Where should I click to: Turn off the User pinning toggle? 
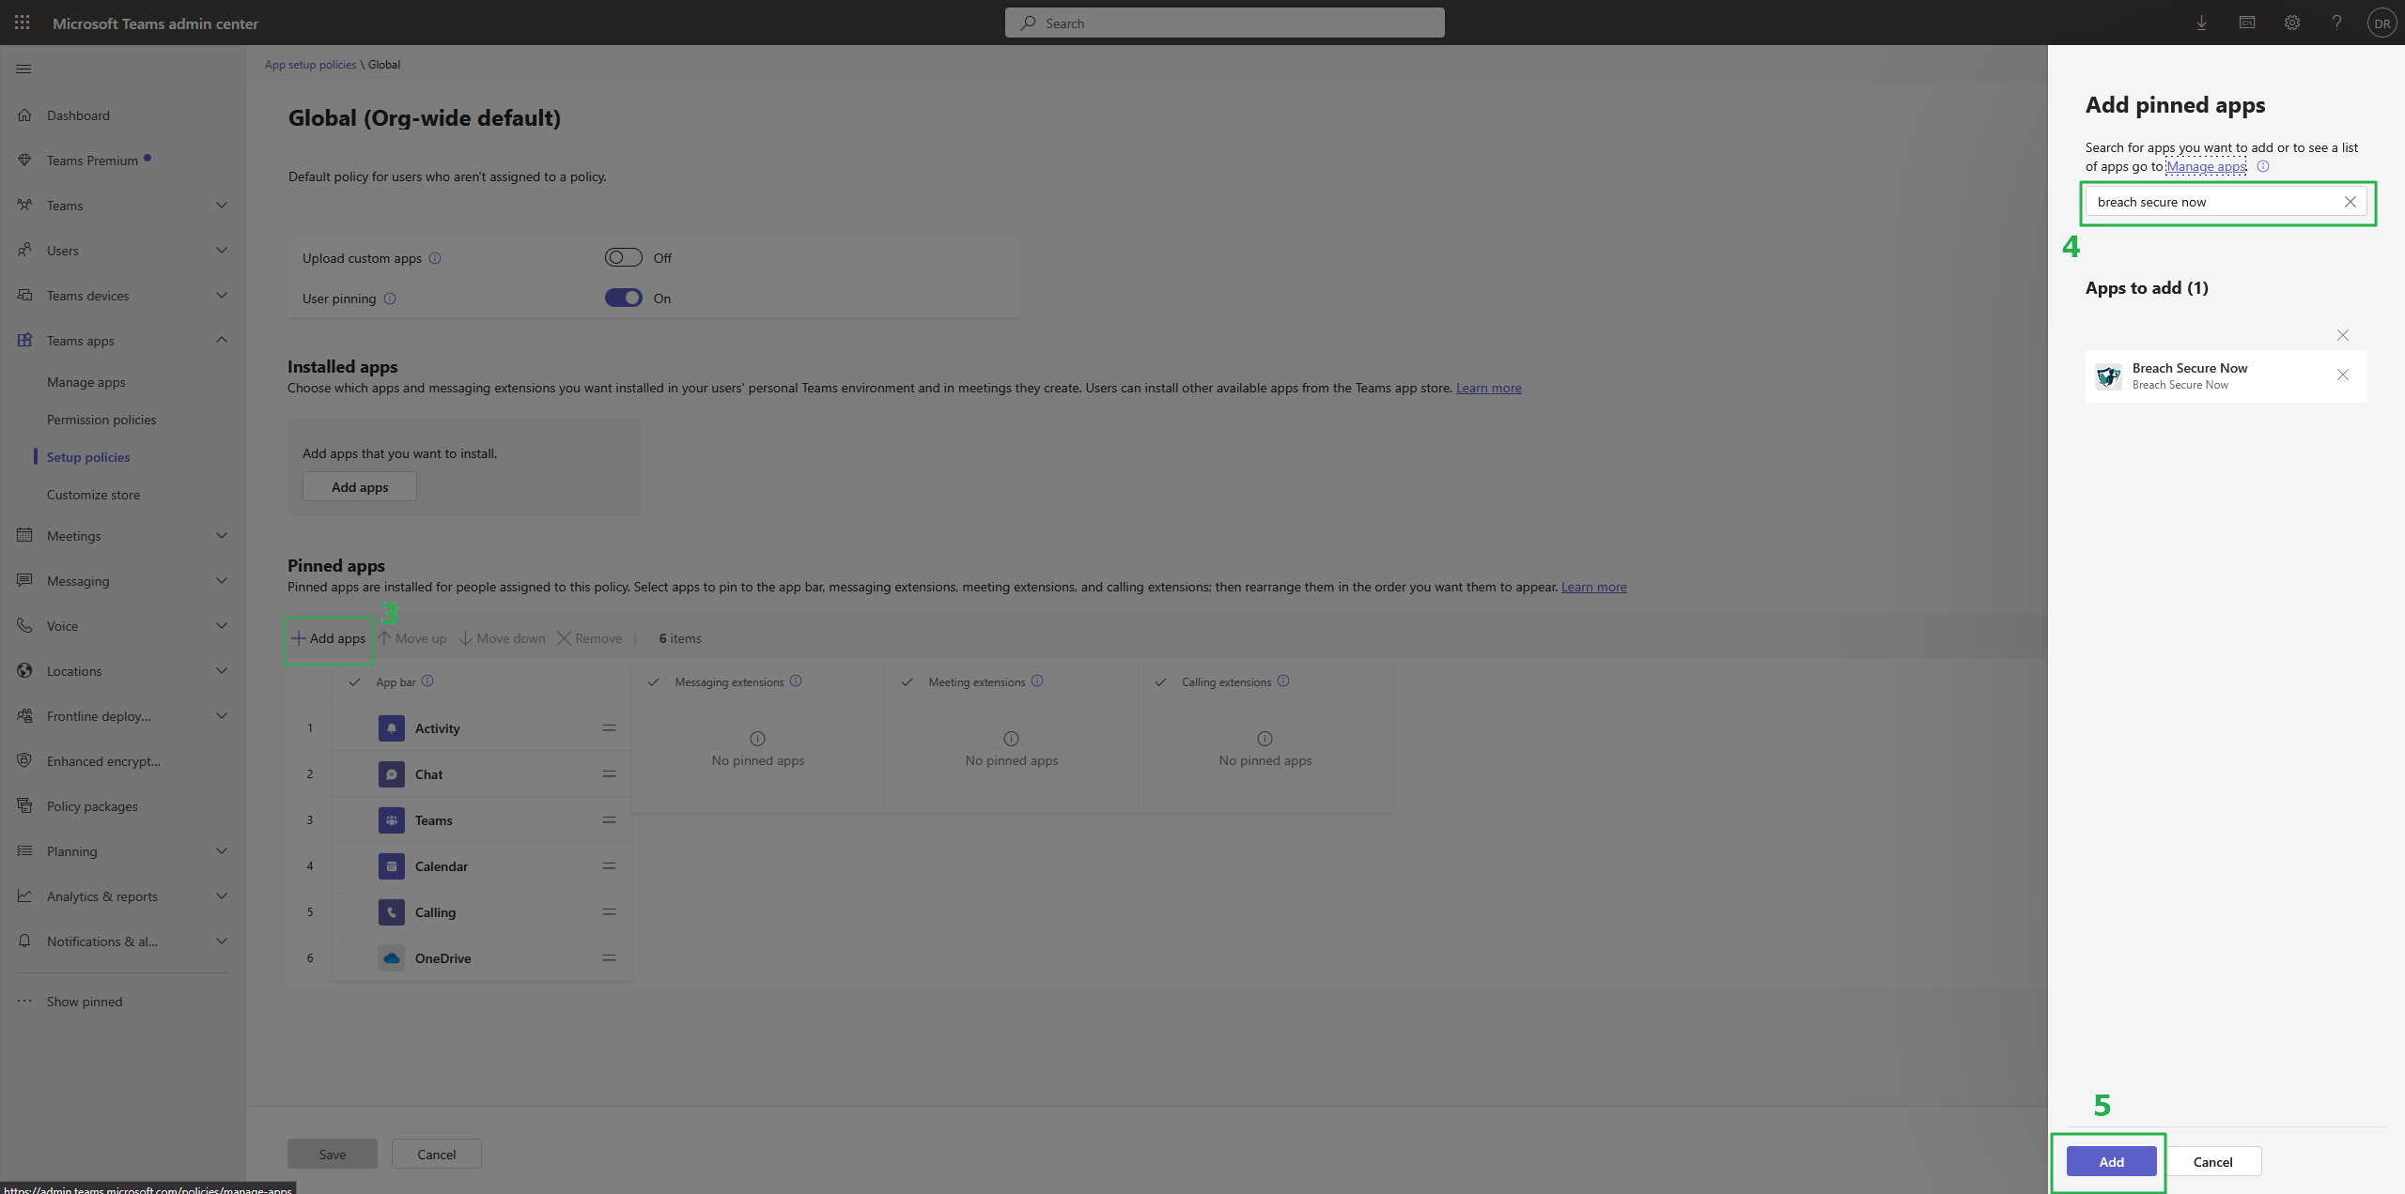tap(623, 298)
